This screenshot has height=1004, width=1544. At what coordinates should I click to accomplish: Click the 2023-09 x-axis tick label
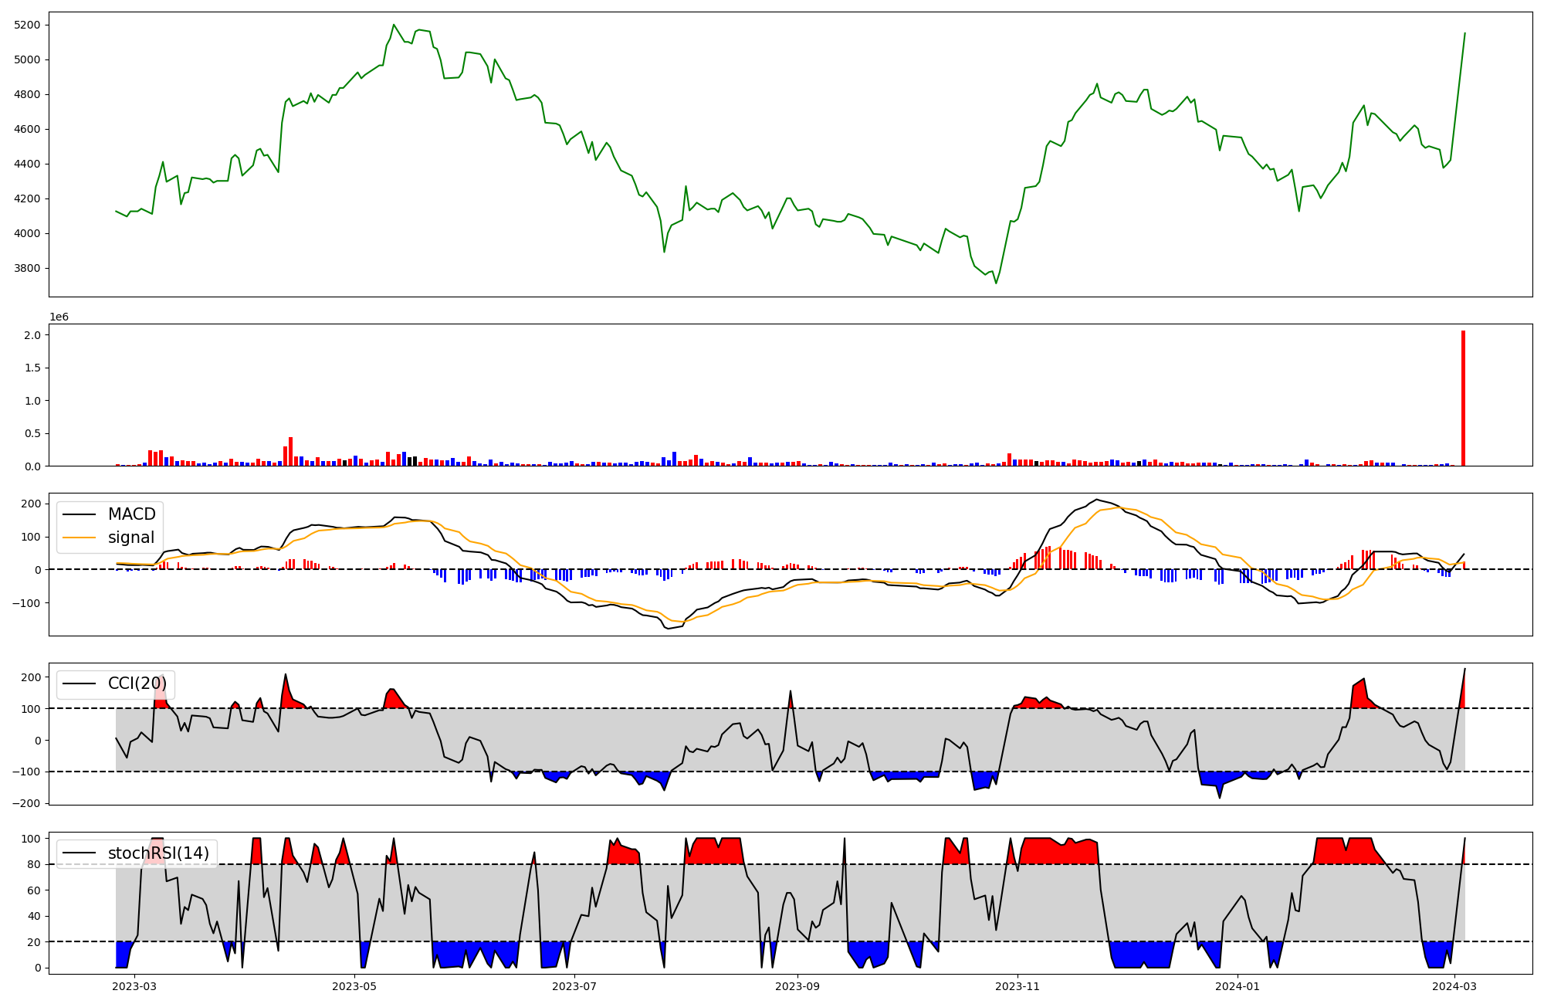tap(797, 986)
